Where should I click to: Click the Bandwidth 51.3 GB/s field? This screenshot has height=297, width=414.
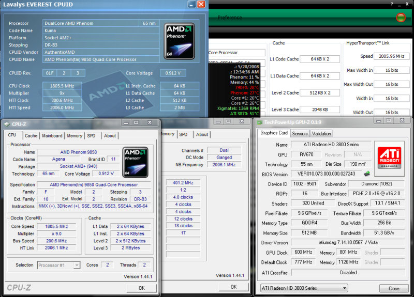pyautogui.click(x=384, y=233)
